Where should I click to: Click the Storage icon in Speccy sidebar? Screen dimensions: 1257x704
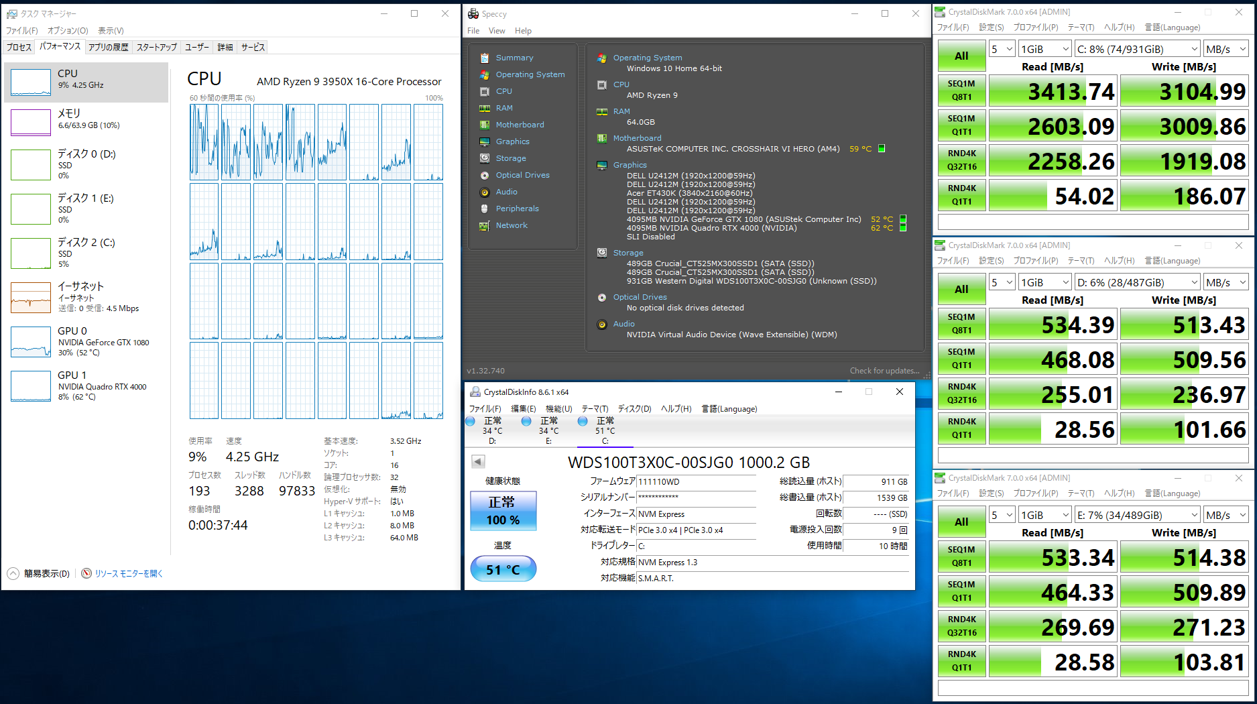click(484, 158)
